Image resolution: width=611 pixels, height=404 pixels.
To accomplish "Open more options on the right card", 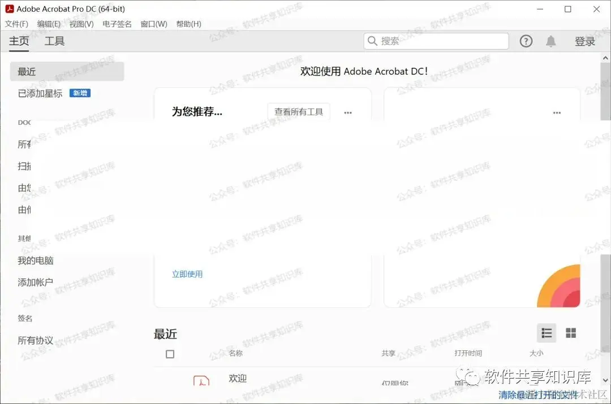I will click(x=557, y=112).
